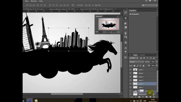Open the Paragraph panel dock icon
Viewport: 181px width, 102px height.
click(126, 52)
